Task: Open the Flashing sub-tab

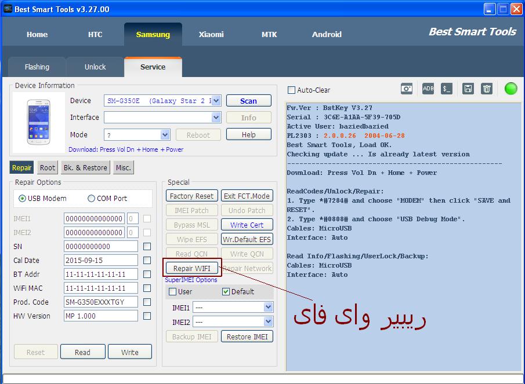Action: tap(37, 67)
